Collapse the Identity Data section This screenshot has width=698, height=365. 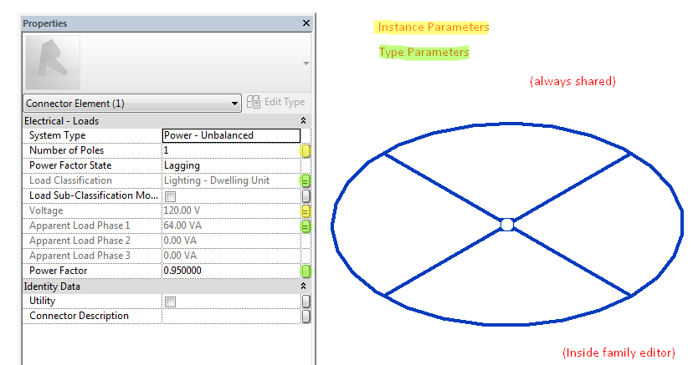pyautogui.click(x=303, y=286)
